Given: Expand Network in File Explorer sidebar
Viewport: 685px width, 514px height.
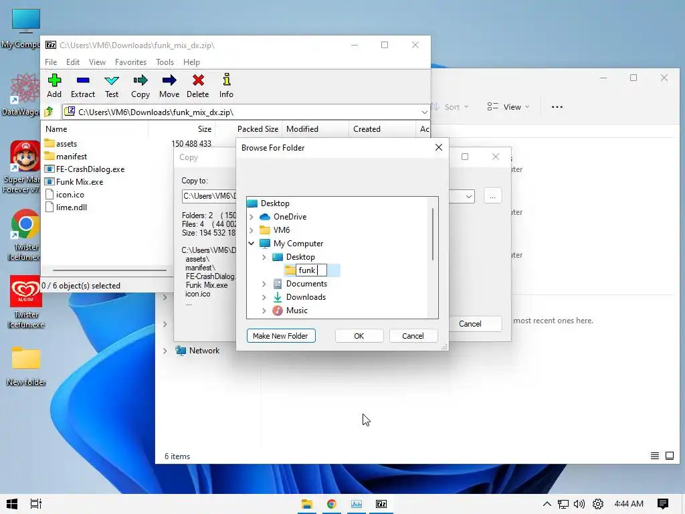Looking at the screenshot, I should [165, 351].
